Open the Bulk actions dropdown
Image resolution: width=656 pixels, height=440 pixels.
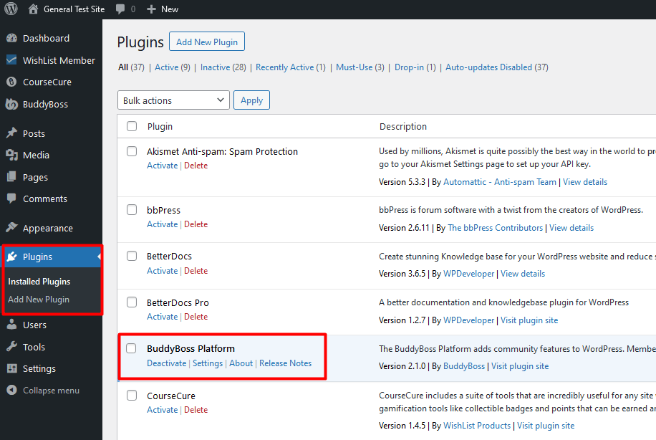(173, 100)
